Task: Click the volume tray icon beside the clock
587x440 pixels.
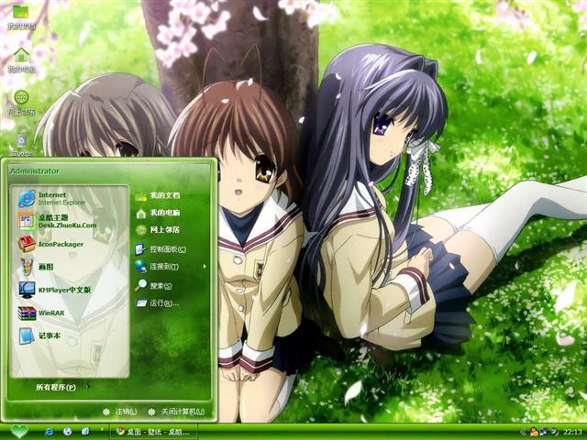Action: click(x=553, y=432)
